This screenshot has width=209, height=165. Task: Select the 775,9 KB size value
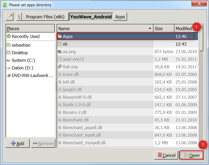(163, 112)
